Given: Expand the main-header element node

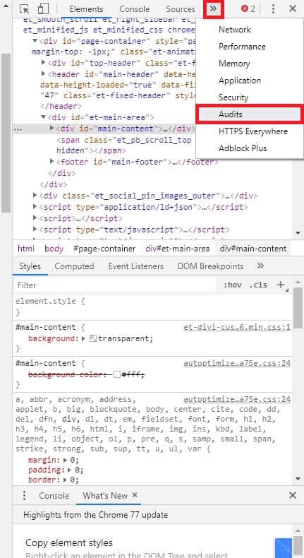Looking at the screenshot, I should [x=43, y=74].
